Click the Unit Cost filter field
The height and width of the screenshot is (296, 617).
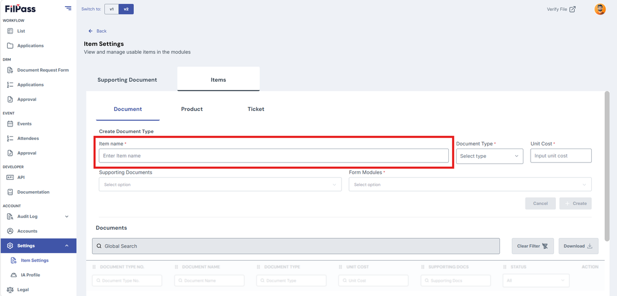(x=373, y=281)
